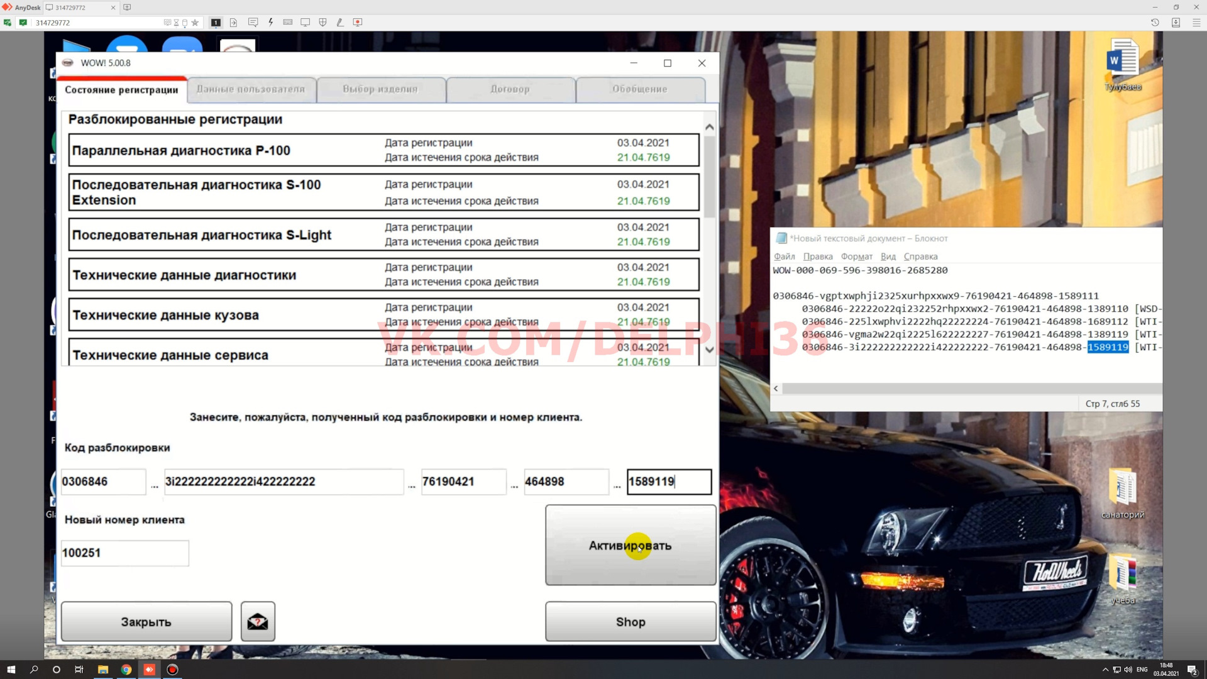The height and width of the screenshot is (679, 1207).
Task: Open the Shop button
Action: tap(631, 621)
